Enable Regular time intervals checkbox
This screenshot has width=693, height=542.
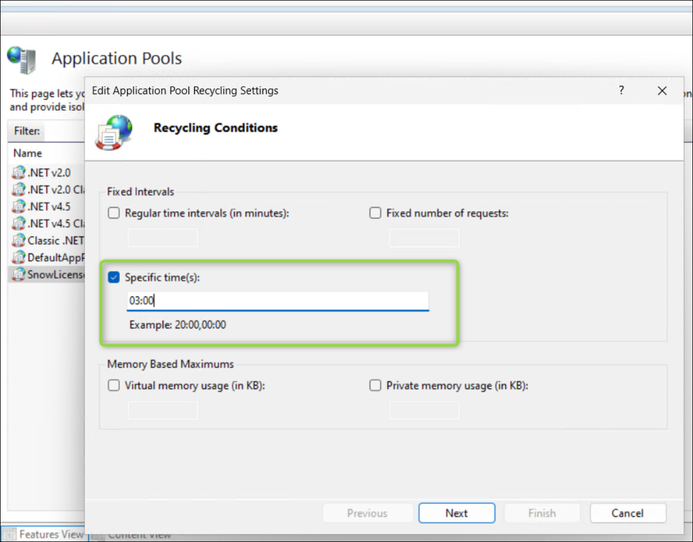point(114,213)
